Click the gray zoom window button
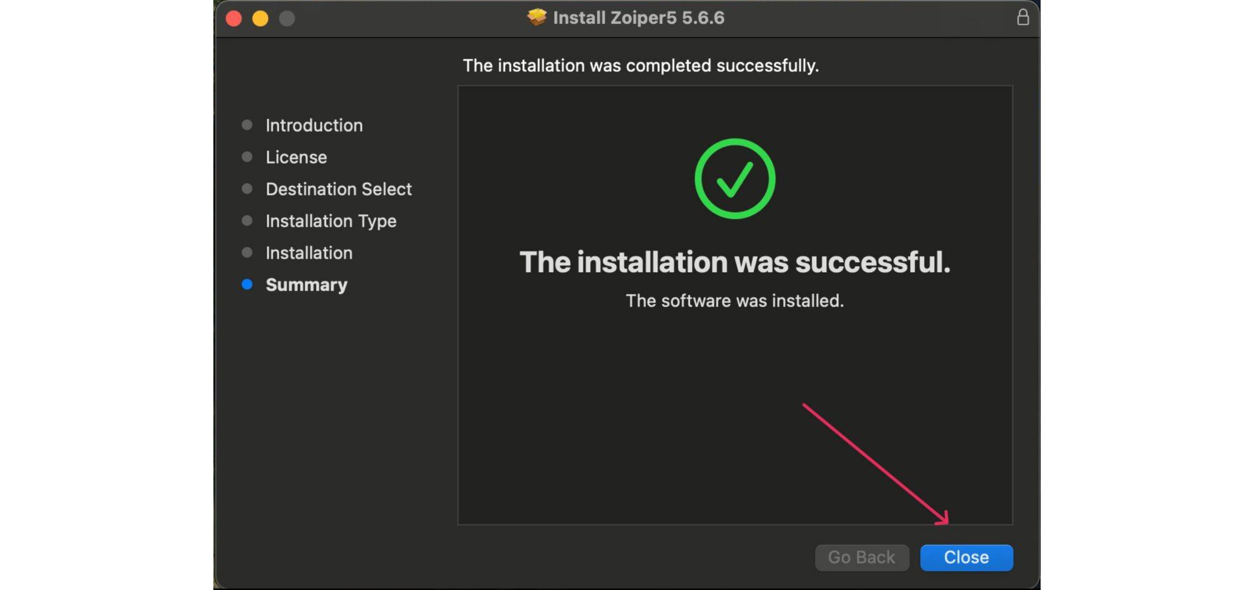 (287, 18)
